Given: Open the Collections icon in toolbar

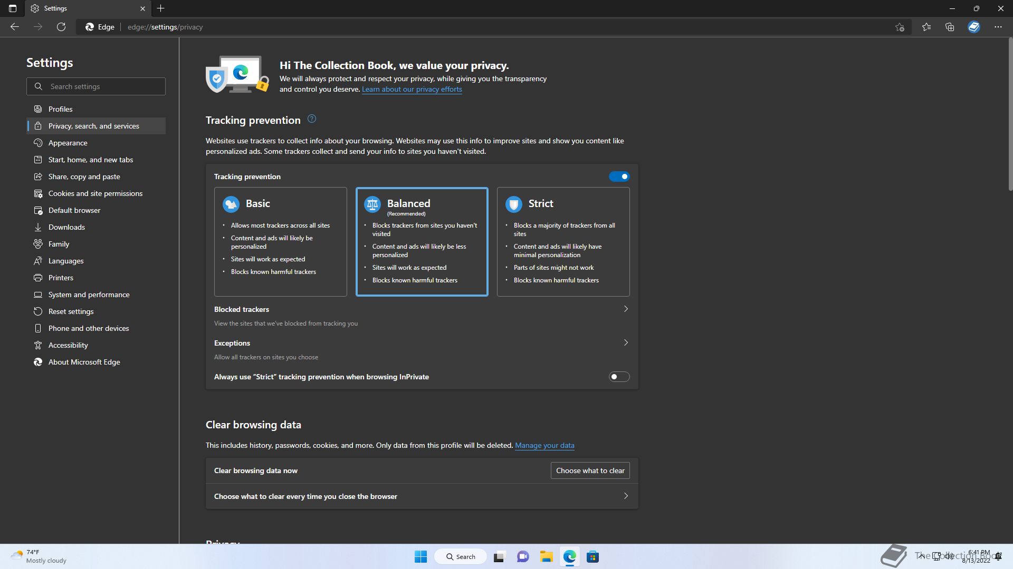Looking at the screenshot, I should click(950, 27).
